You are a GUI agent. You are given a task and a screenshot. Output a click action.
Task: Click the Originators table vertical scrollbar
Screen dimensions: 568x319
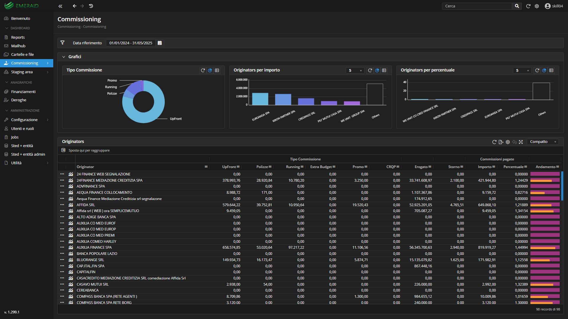click(x=562, y=186)
